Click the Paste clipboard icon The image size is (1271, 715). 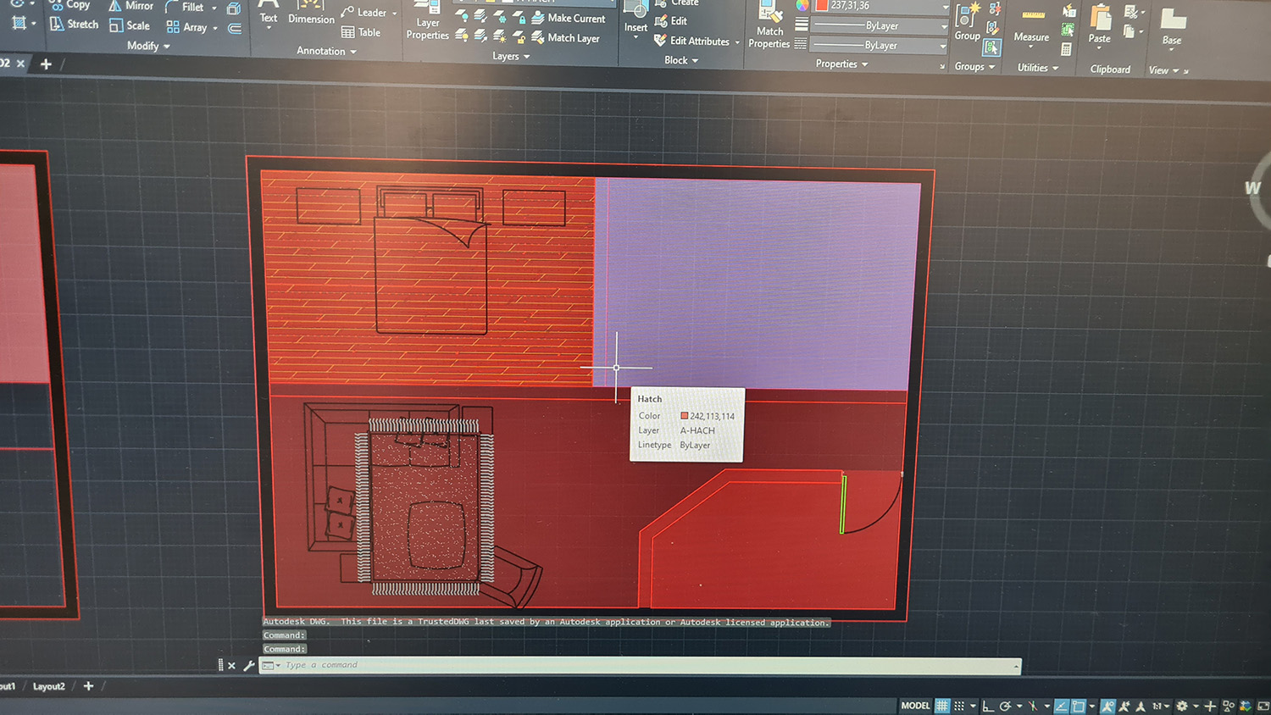[1100, 25]
